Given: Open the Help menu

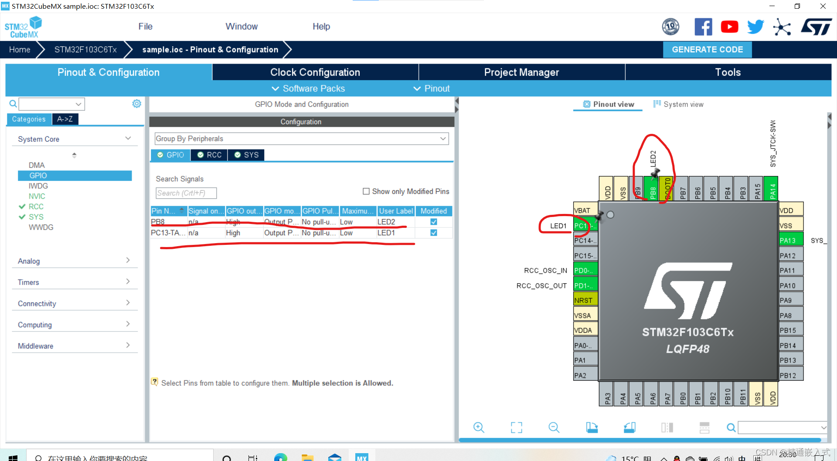Looking at the screenshot, I should pos(321,27).
